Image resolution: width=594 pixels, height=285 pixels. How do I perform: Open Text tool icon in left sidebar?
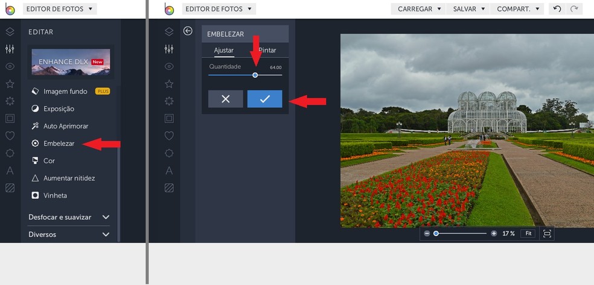[10, 171]
